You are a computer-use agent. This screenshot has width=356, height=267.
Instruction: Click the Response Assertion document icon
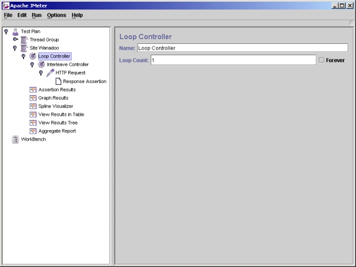pyautogui.click(x=58, y=81)
